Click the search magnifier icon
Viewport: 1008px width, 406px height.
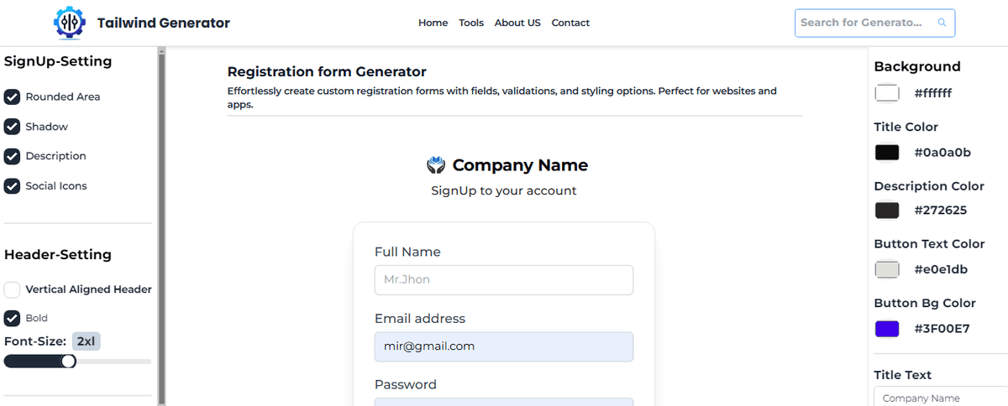coord(942,23)
